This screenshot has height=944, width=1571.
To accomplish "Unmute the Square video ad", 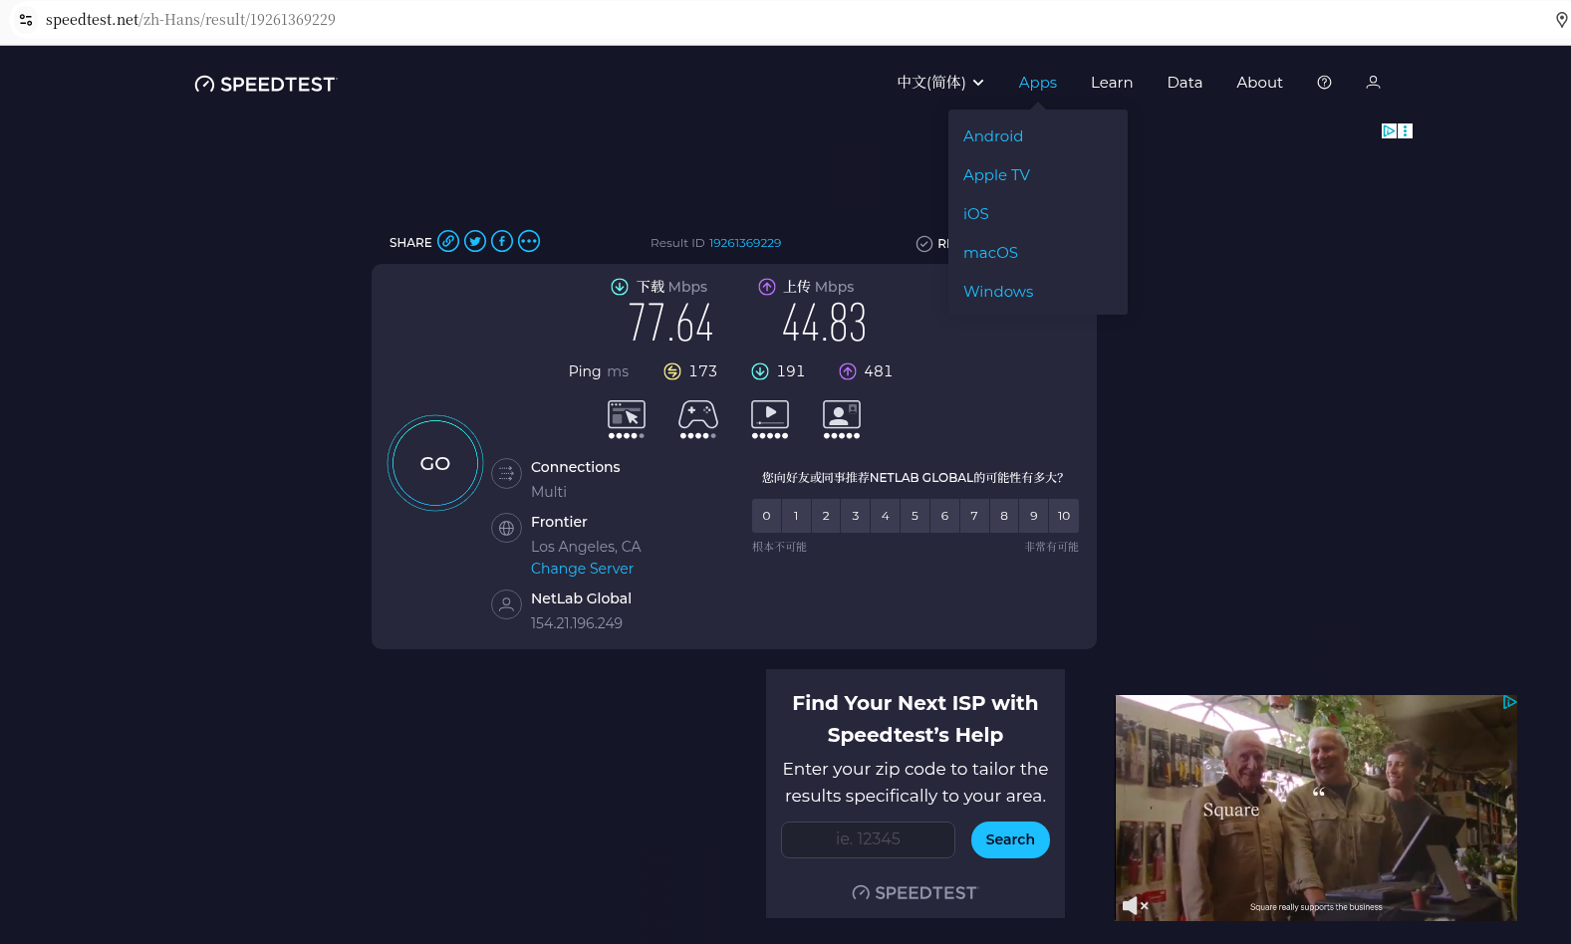I will tap(1135, 905).
